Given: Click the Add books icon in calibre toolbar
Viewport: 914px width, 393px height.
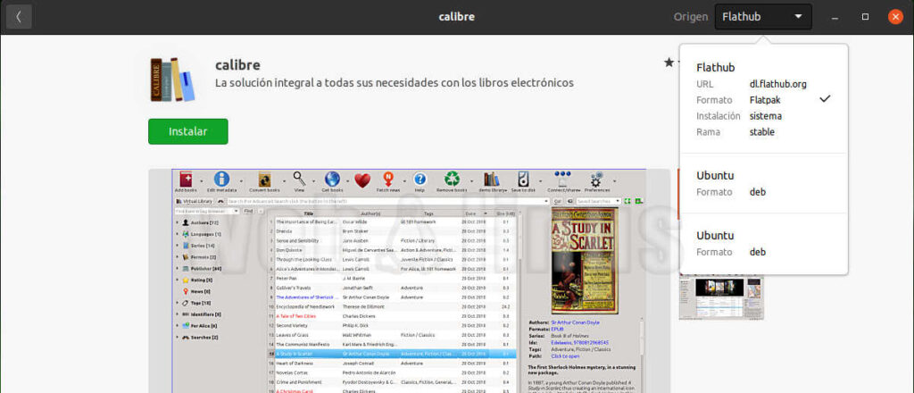Looking at the screenshot, I should click(186, 180).
